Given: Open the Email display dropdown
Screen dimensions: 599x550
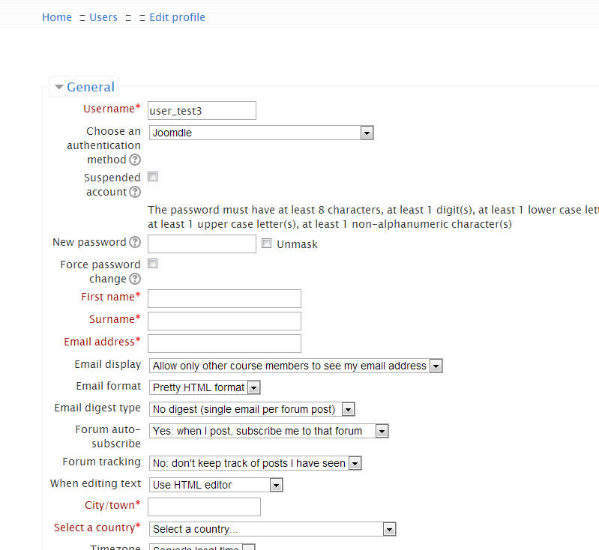Looking at the screenshot, I should (x=296, y=366).
